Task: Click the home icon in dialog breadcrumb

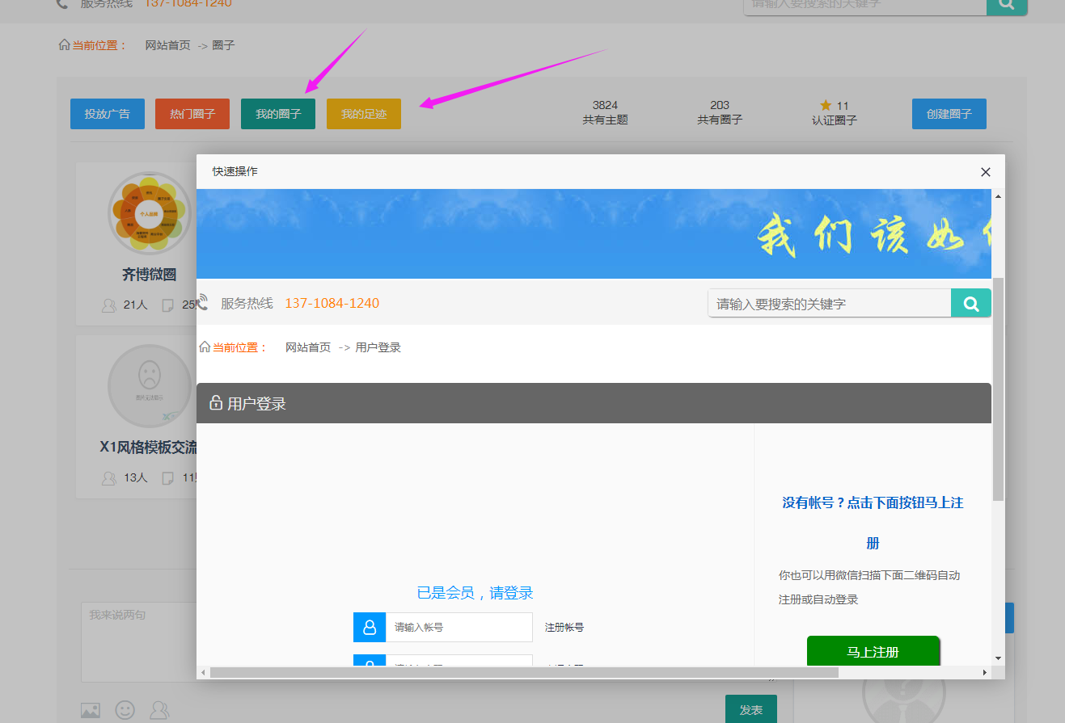Action: pos(205,347)
